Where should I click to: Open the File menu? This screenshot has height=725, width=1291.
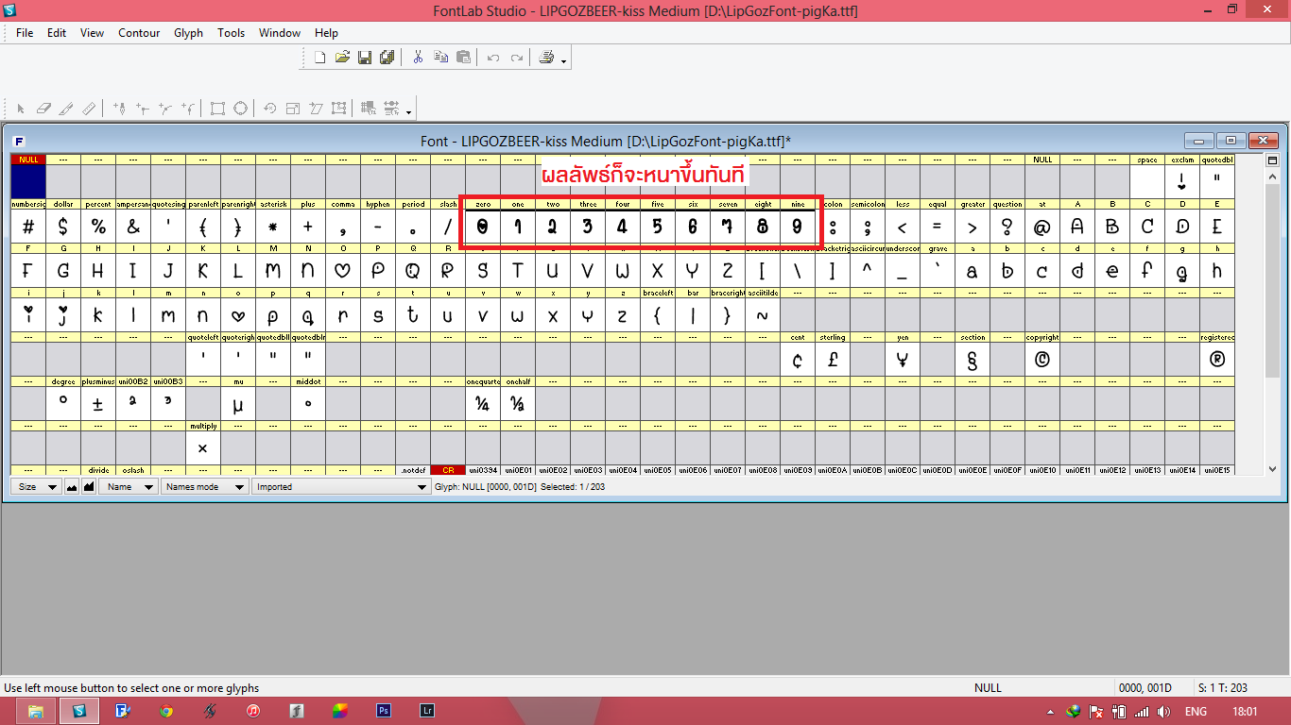tap(25, 32)
